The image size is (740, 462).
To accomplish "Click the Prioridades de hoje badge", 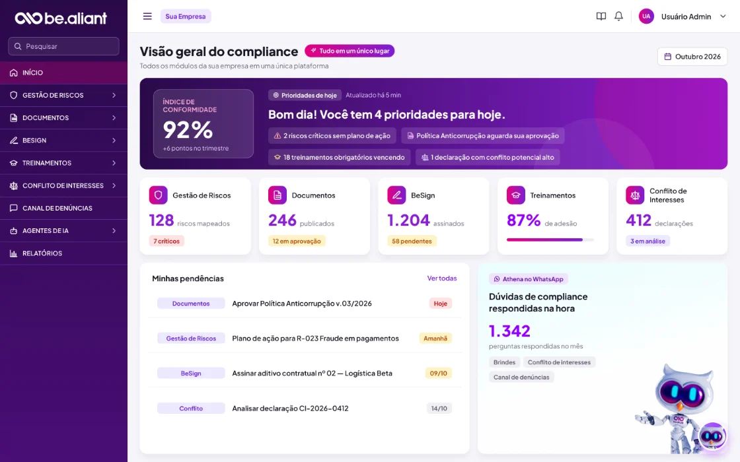I will click(x=305, y=95).
